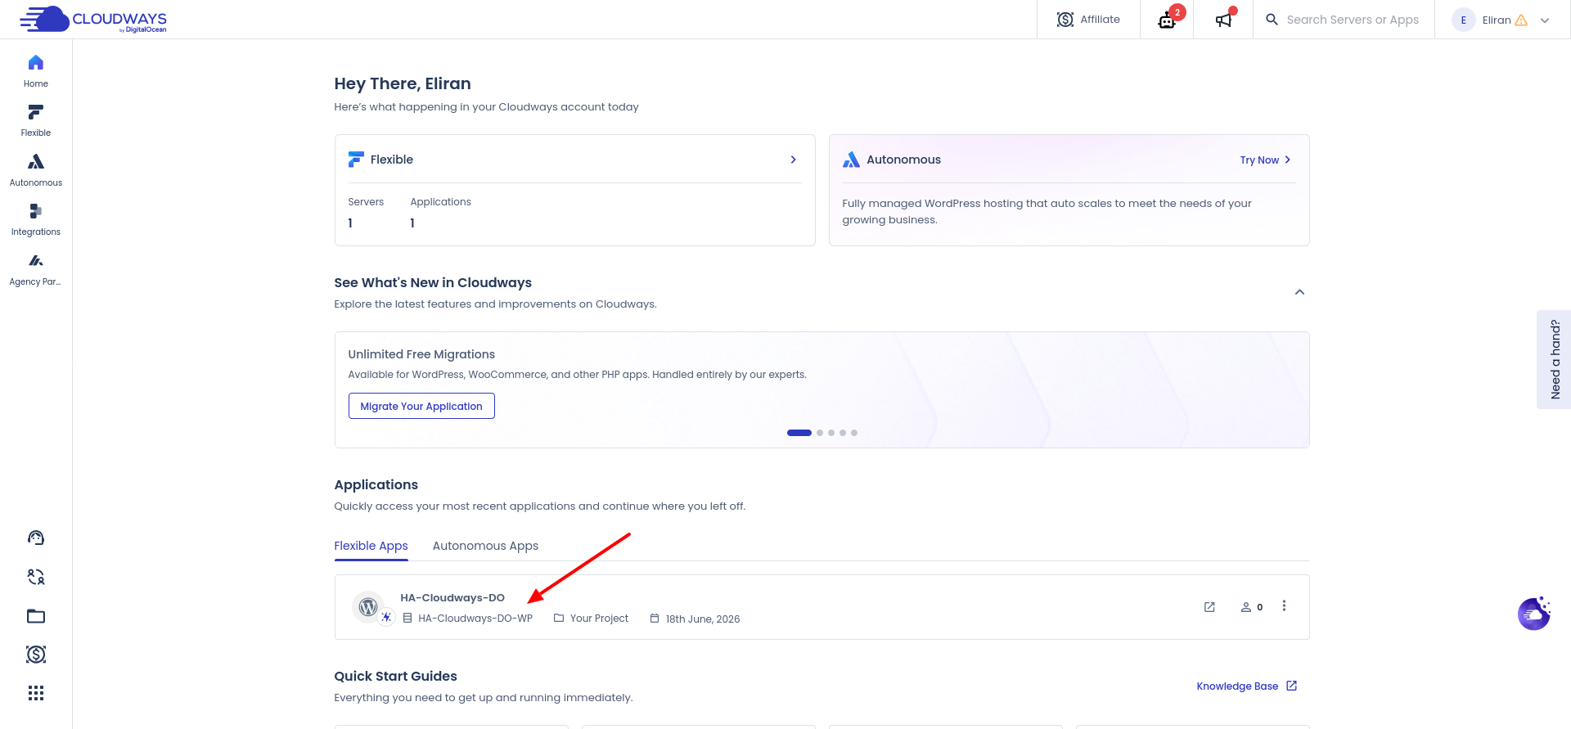This screenshot has width=1571, height=729.
Task: Open the announcements megaphone icon
Action: tap(1223, 20)
